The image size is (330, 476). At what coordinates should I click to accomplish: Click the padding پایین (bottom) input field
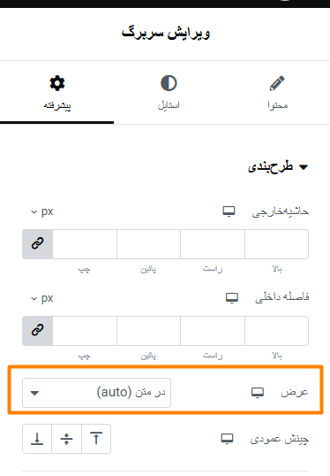148,331
